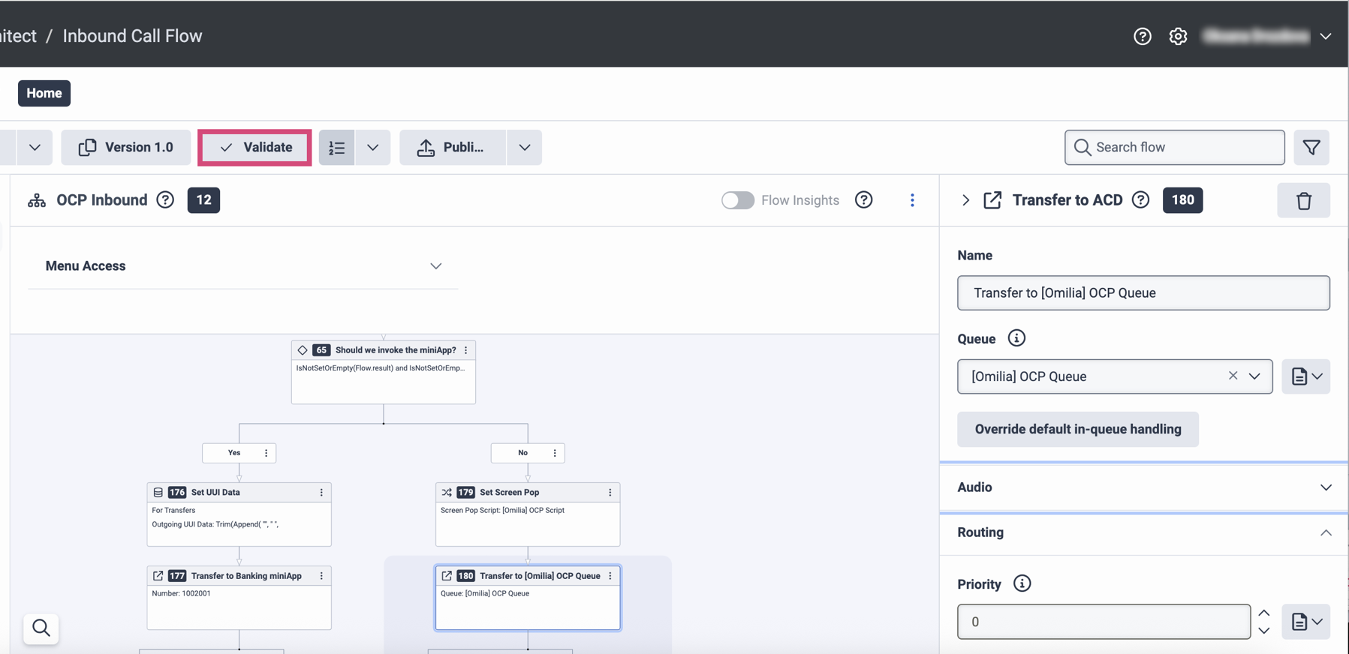Screen dimensions: 1349x654
Task: Open the Publish dropdown arrow
Action: [x=525, y=148]
